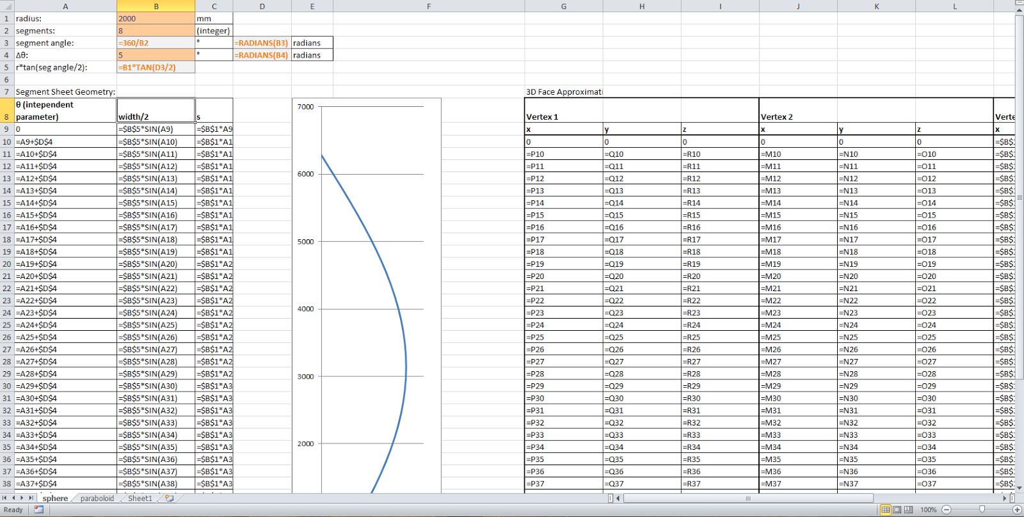The image size is (1024, 517).
Task: Select row 38 header
Action: [x=6, y=484]
